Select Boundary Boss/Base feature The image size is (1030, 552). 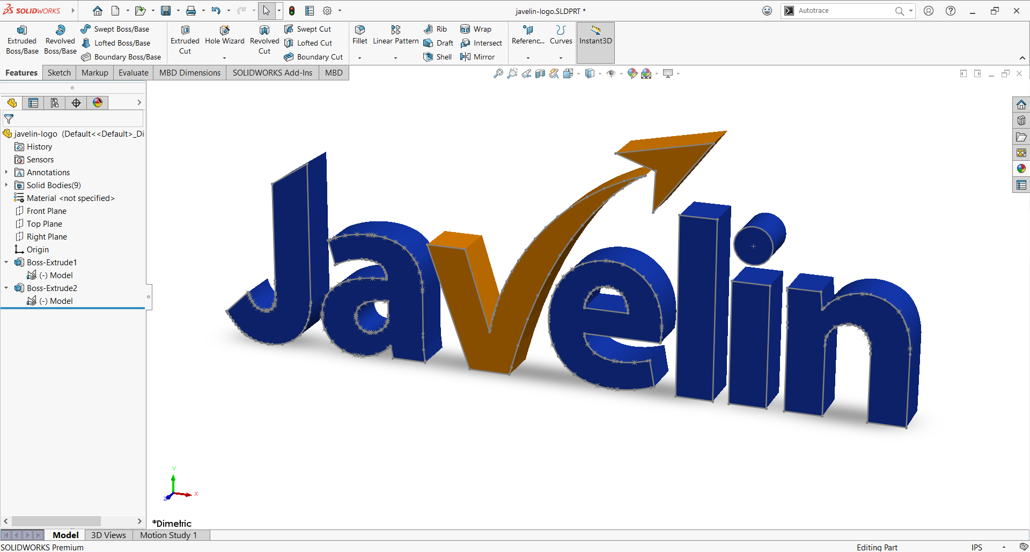(121, 57)
